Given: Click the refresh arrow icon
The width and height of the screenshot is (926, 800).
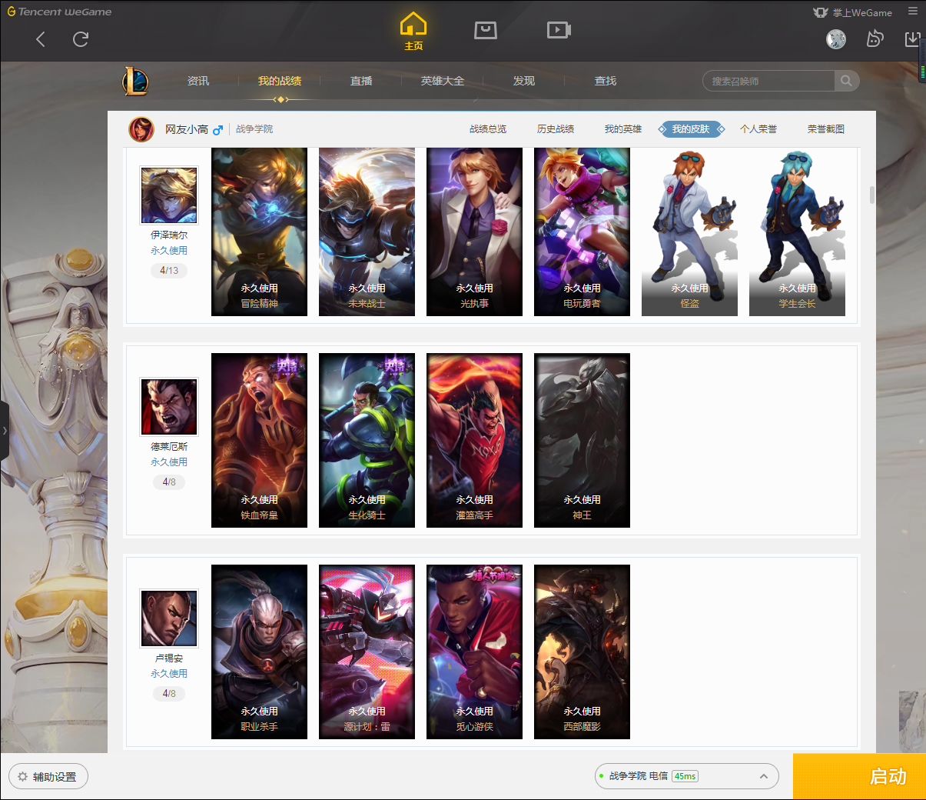Looking at the screenshot, I should 81,39.
